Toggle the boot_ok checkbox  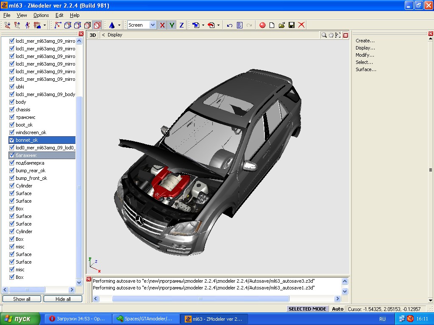coord(11,125)
